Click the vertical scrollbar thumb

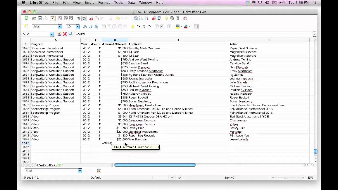(316, 151)
